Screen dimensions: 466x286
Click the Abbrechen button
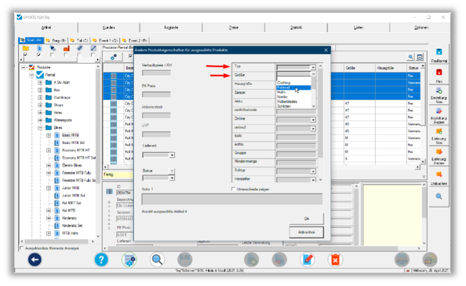point(306,232)
